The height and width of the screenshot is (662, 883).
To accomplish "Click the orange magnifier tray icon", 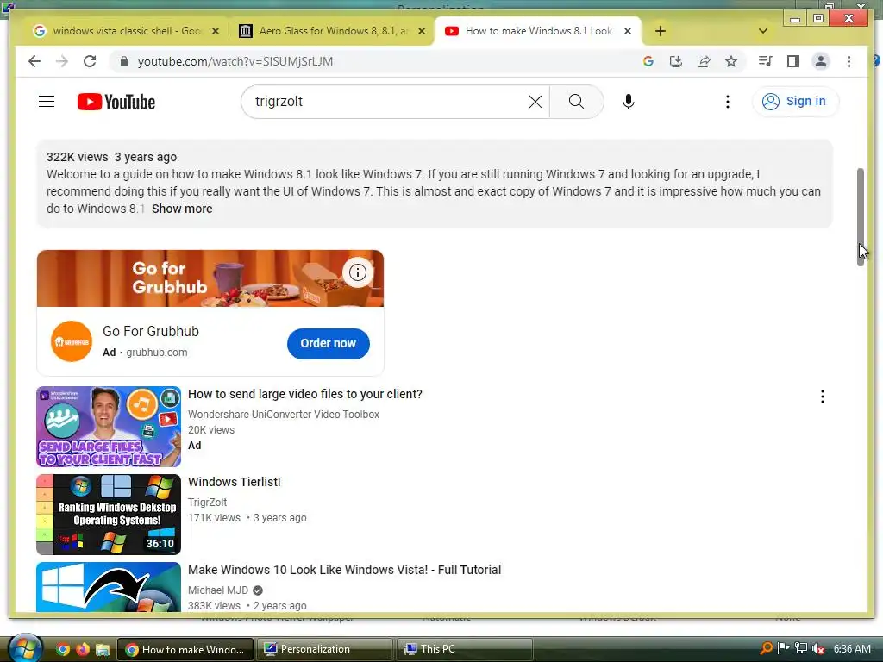I will coord(766,649).
